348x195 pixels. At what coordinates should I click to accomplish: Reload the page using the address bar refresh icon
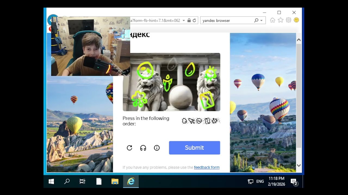(194, 20)
